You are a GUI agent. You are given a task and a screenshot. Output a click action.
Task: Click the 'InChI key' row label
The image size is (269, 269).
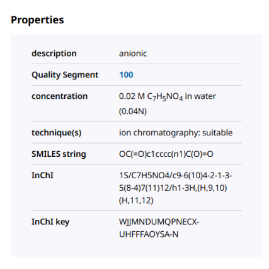click(50, 222)
